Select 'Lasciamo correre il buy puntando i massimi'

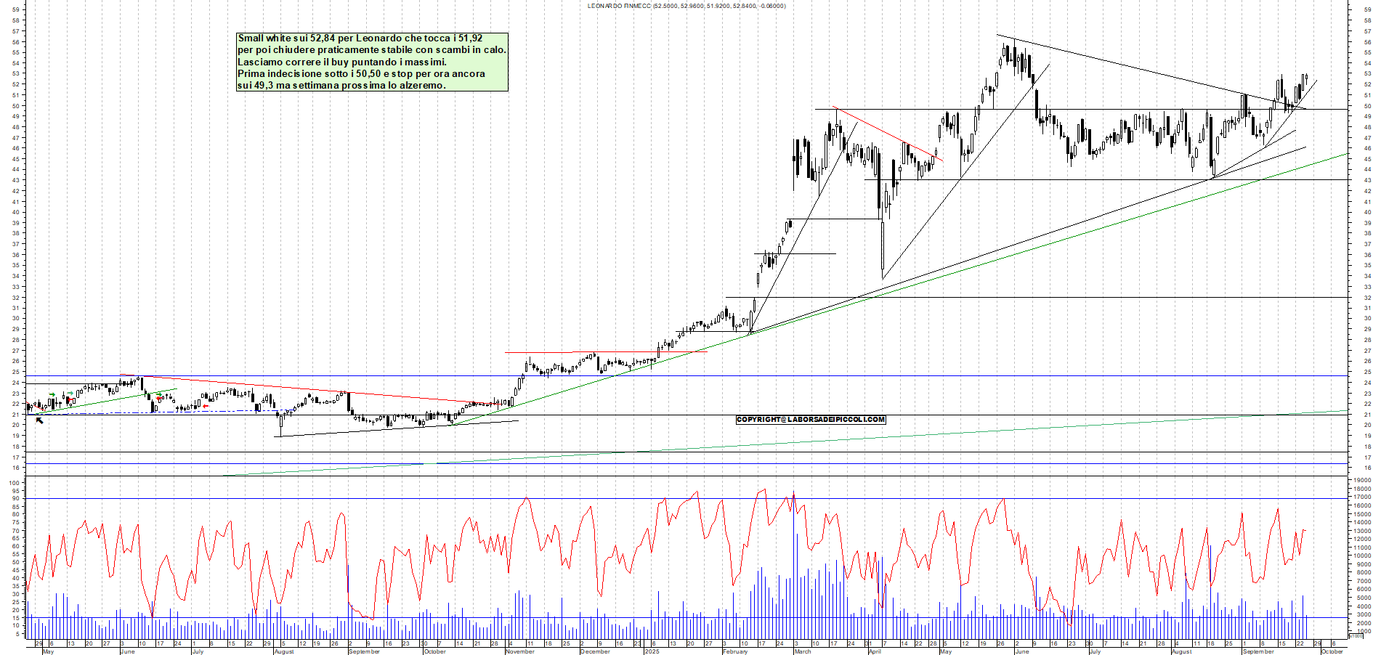click(342, 62)
